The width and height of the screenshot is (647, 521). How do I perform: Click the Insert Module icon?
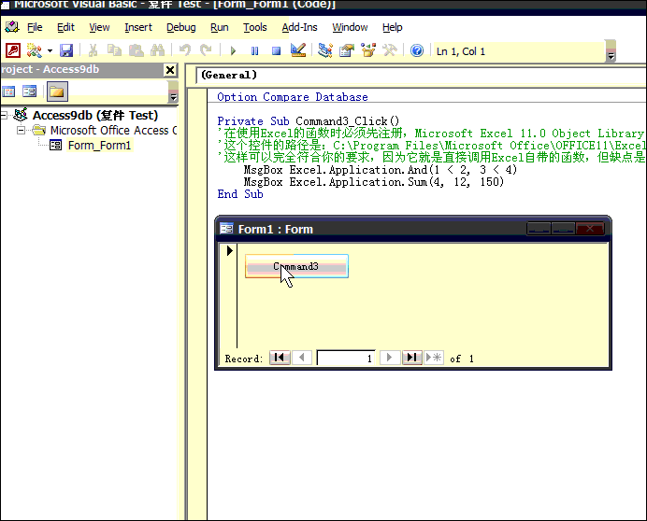click(34, 50)
